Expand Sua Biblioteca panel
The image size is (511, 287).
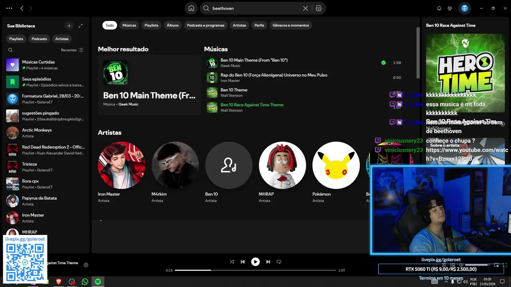[81, 26]
